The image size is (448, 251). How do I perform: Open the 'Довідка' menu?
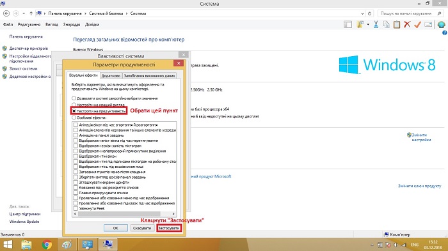tap(92, 24)
